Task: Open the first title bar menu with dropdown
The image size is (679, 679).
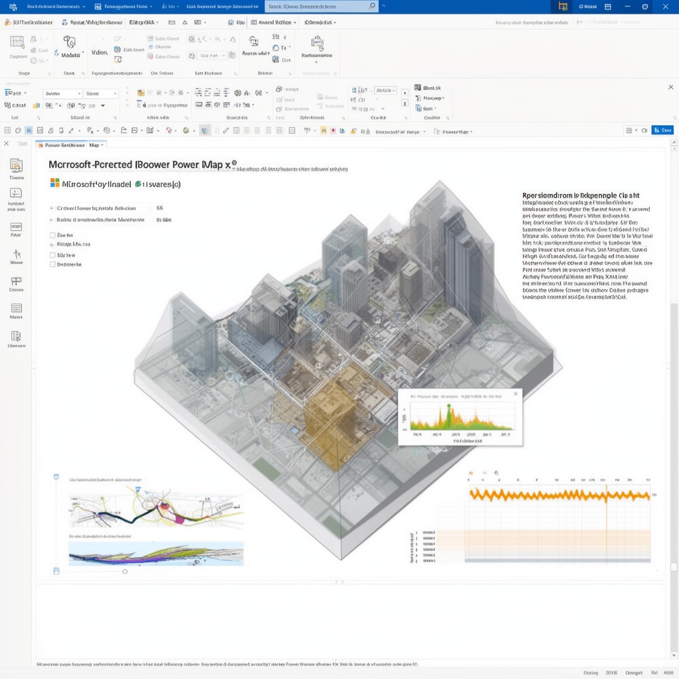Action: (x=56, y=7)
